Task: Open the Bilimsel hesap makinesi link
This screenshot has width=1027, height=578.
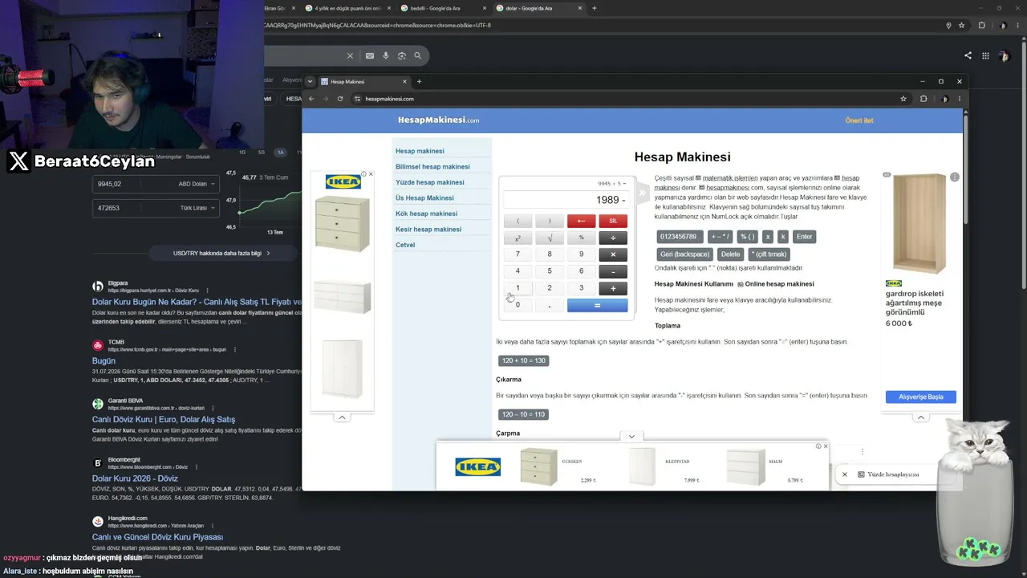Action: pos(432,167)
